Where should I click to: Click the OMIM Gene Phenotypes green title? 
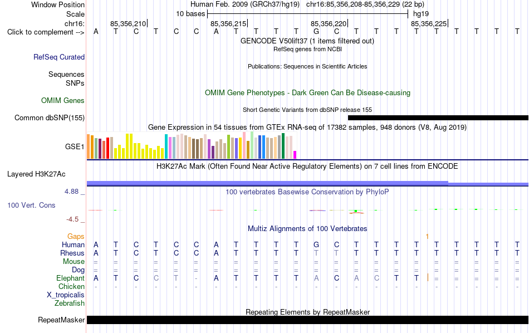pyautogui.click(x=307, y=93)
